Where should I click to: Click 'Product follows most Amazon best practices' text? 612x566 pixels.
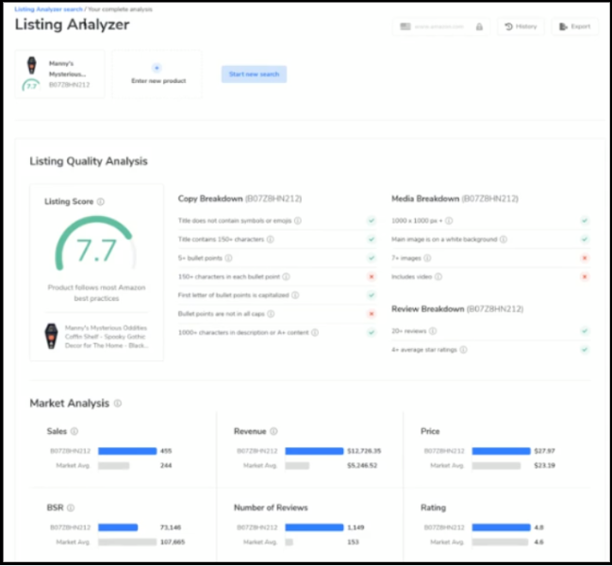click(x=96, y=292)
